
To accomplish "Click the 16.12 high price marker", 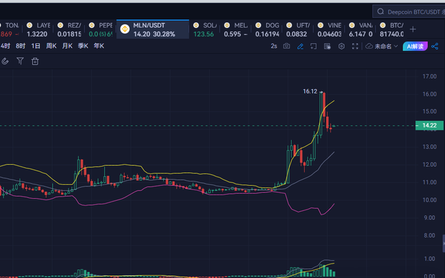I will tap(310, 91).
